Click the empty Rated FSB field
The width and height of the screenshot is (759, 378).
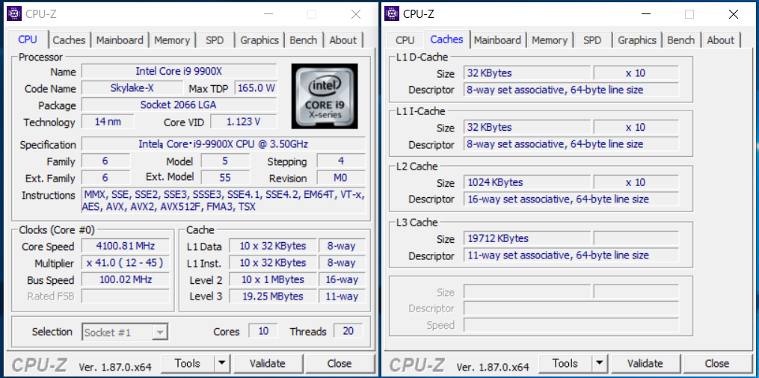point(126,296)
